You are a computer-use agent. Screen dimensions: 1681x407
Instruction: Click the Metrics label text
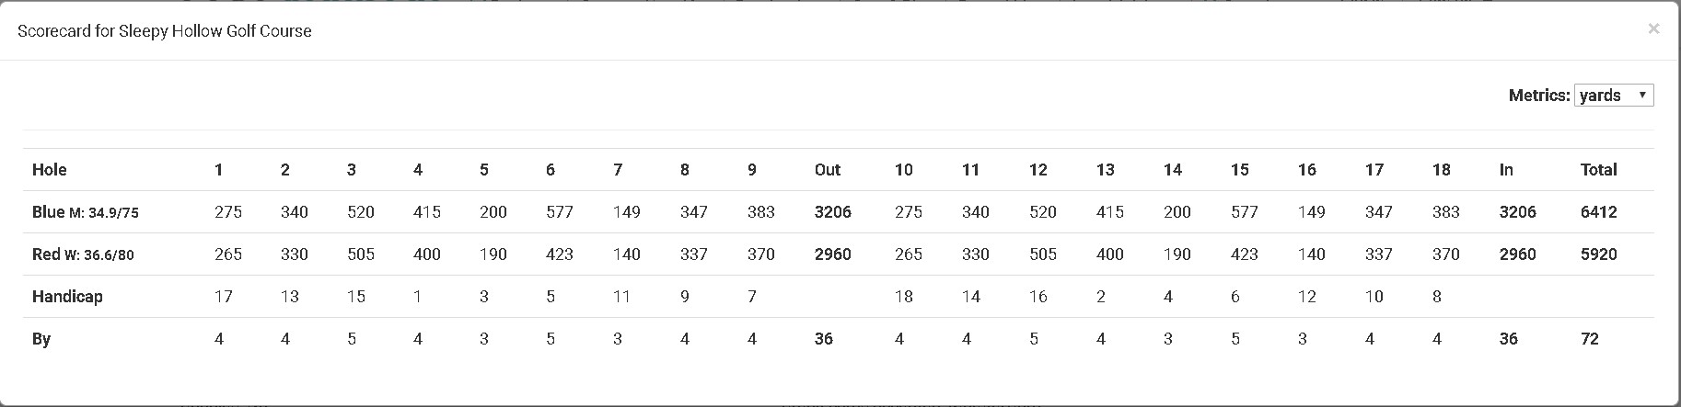[x=1538, y=96]
